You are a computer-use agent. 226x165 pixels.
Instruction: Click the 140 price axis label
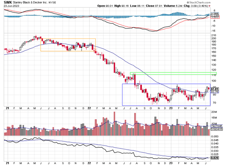point(214,60)
